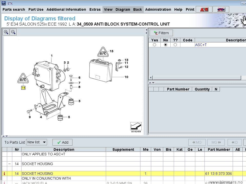Click Quantity column header in right panel
Viewport: 246px width, 184px height.
pos(202,89)
